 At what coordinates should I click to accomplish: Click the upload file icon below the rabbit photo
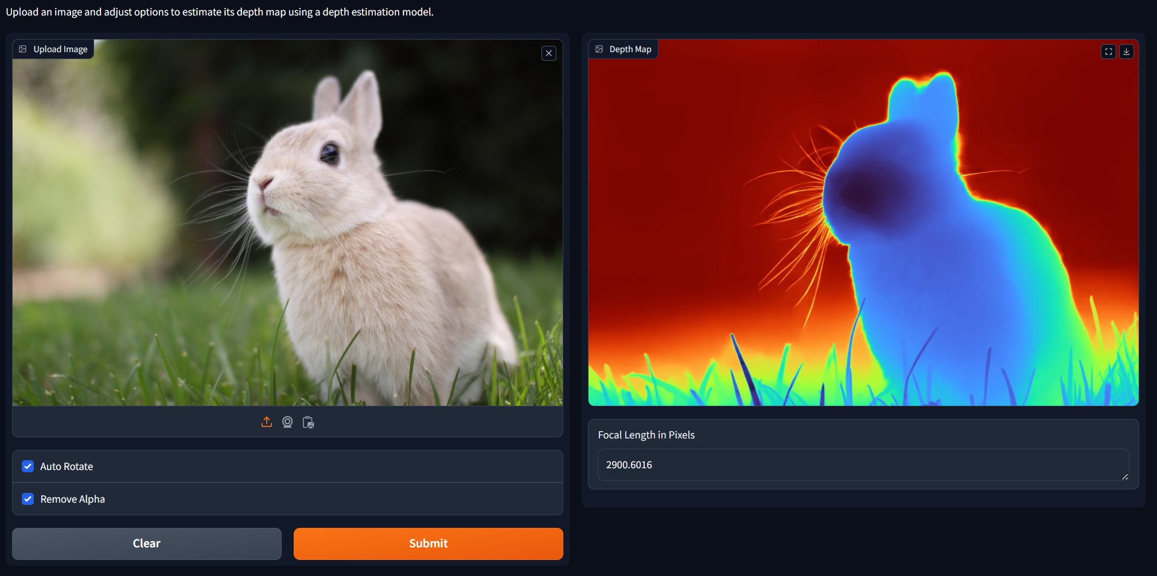267,422
